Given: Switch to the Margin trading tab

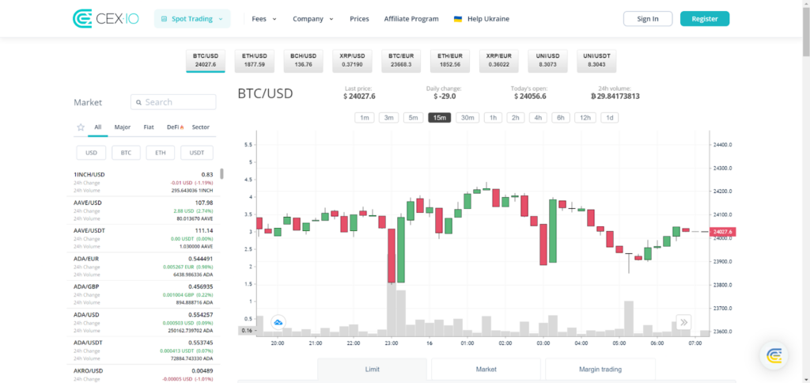Looking at the screenshot, I should [x=600, y=369].
